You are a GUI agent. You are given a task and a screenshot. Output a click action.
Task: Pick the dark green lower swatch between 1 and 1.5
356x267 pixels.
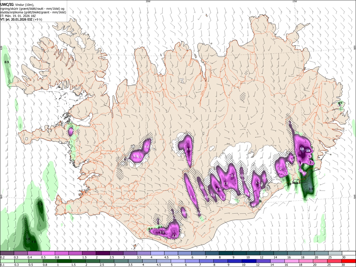pos(64,261)
